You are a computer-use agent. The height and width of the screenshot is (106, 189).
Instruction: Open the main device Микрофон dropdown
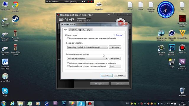(x=88, y=47)
